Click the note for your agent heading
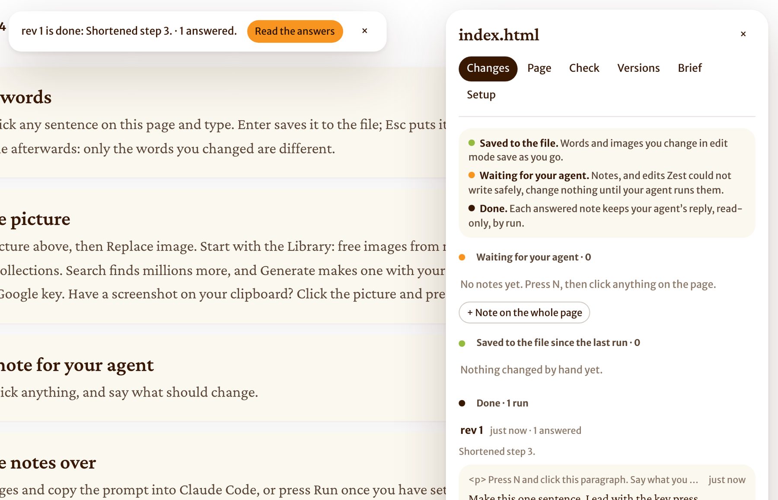 pos(77,365)
